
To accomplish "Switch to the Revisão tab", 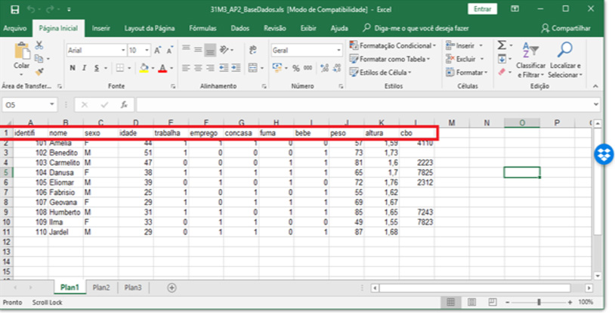I will click(274, 28).
